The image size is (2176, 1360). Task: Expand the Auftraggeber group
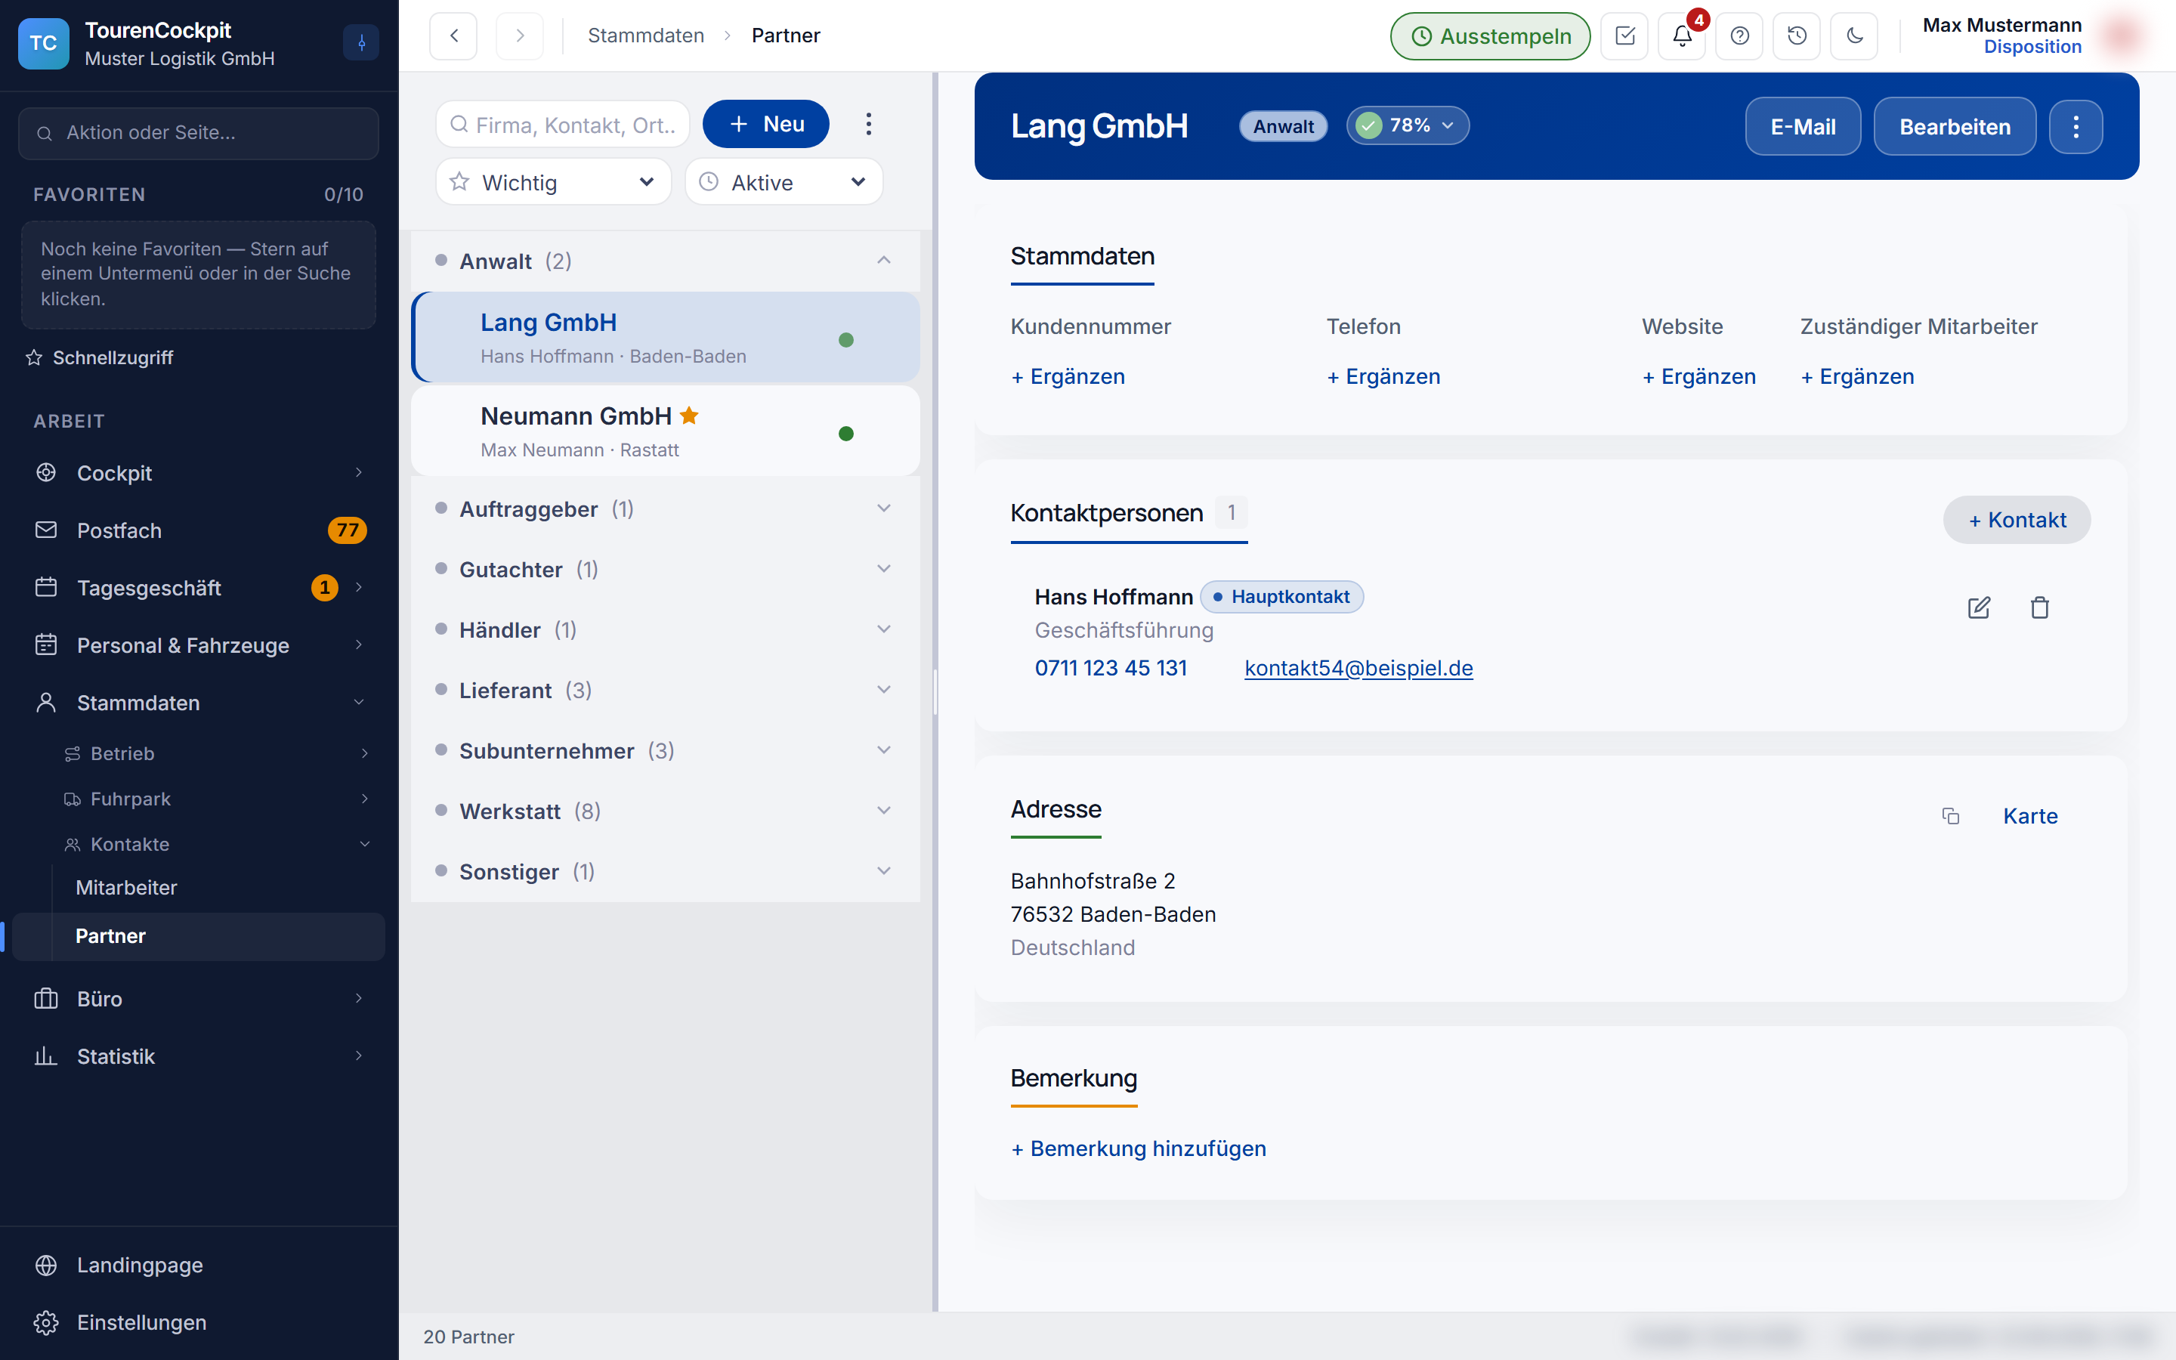click(666, 509)
